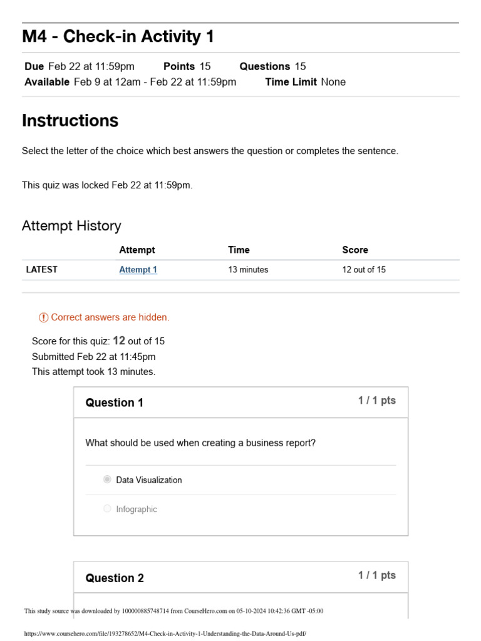Click the LATEST row label
This screenshot has width=481, height=641.
point(41,270)
